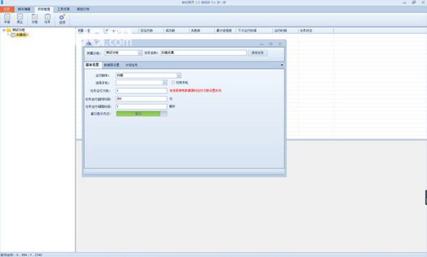Click the app logo icon in title bar
Screen dimensions: 427x257
[2, 2]
